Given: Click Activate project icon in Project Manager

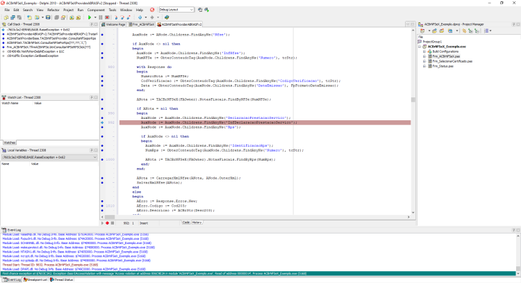Looking at the screenshot, I should tap(422, 31).
